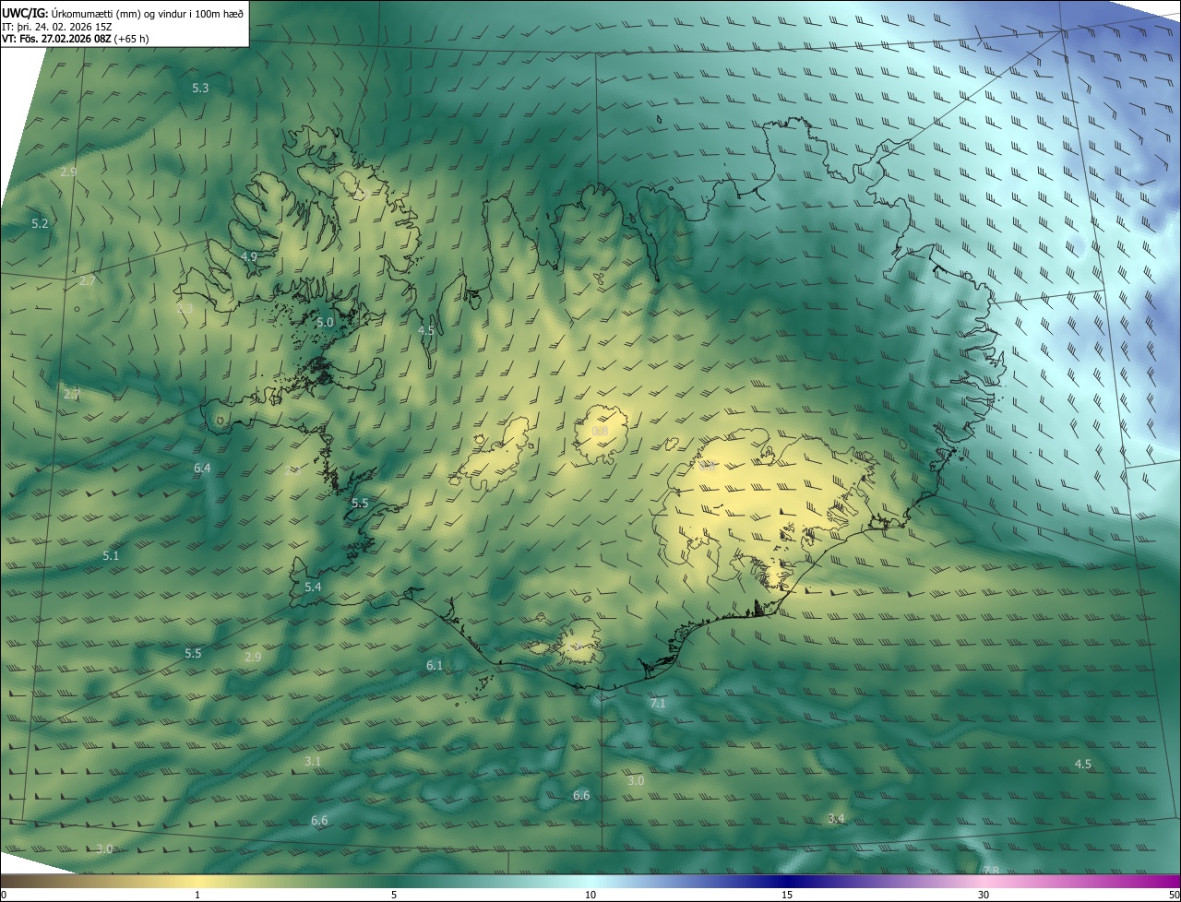This screenshot has height=902, width=1181.
Task: Click the 5.1 value label on map
Action: (111, 555)
